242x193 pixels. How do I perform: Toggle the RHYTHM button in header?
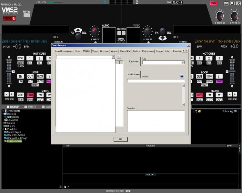click(x=26, y=15)
